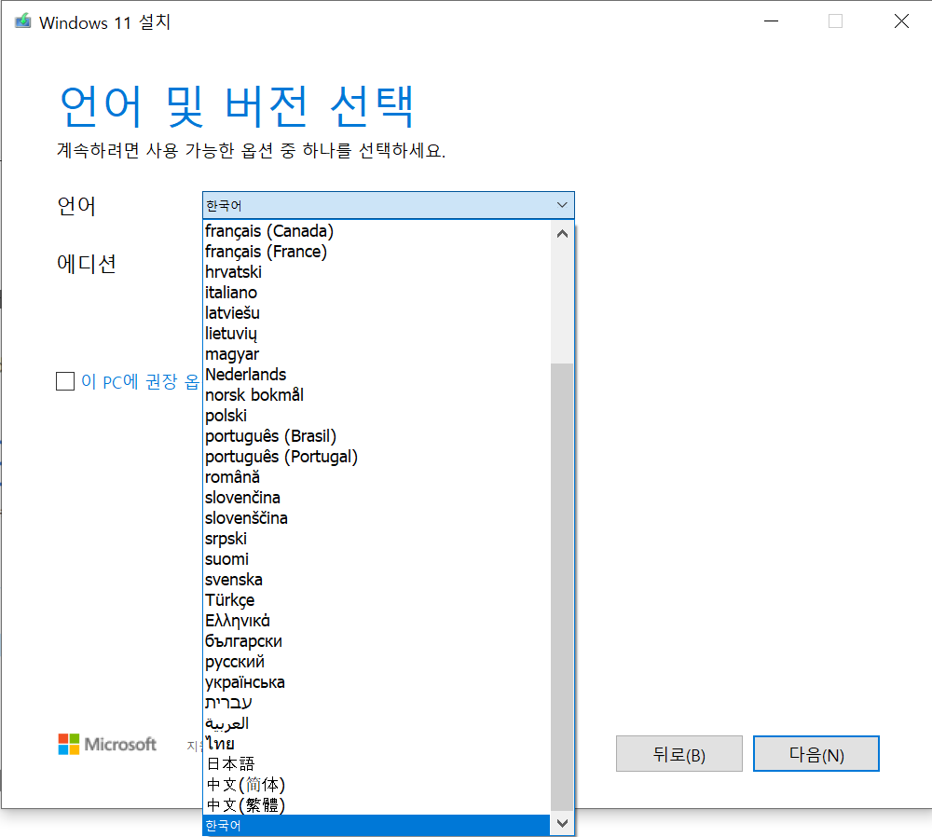Choose svenska language option

(x=377, y=580)
